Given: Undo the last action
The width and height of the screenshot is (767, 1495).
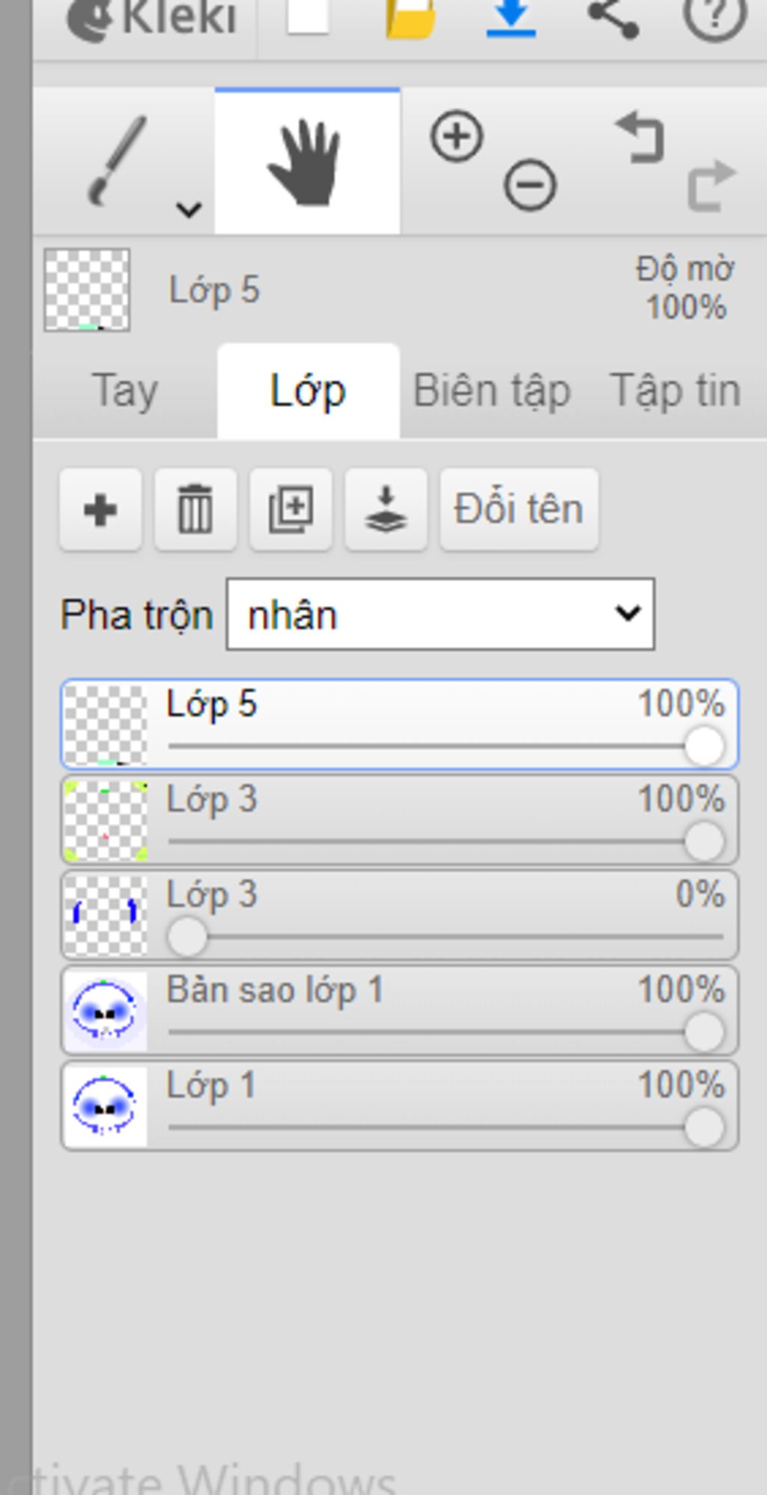Looking at the screenshot, I should 640,137.
